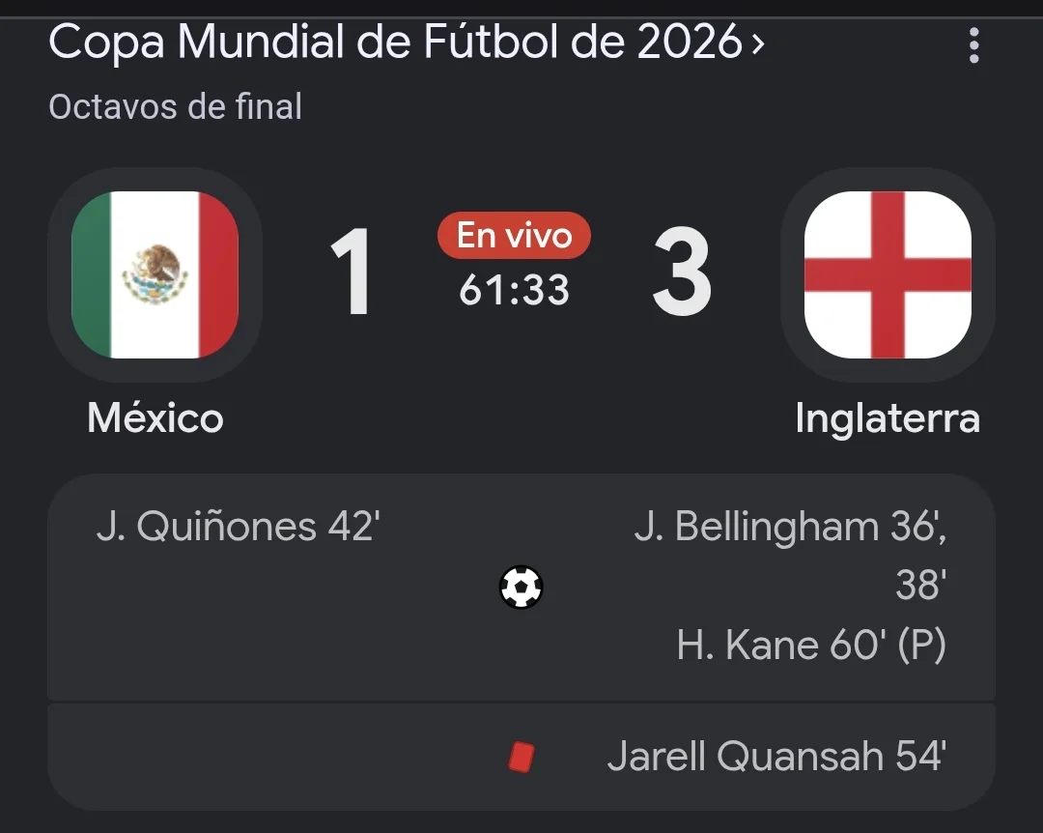Click scorer J. Bellingham 36'
Image resolution: width=1043 pixels, height=833 pixels.
click(x=790, y=527)
